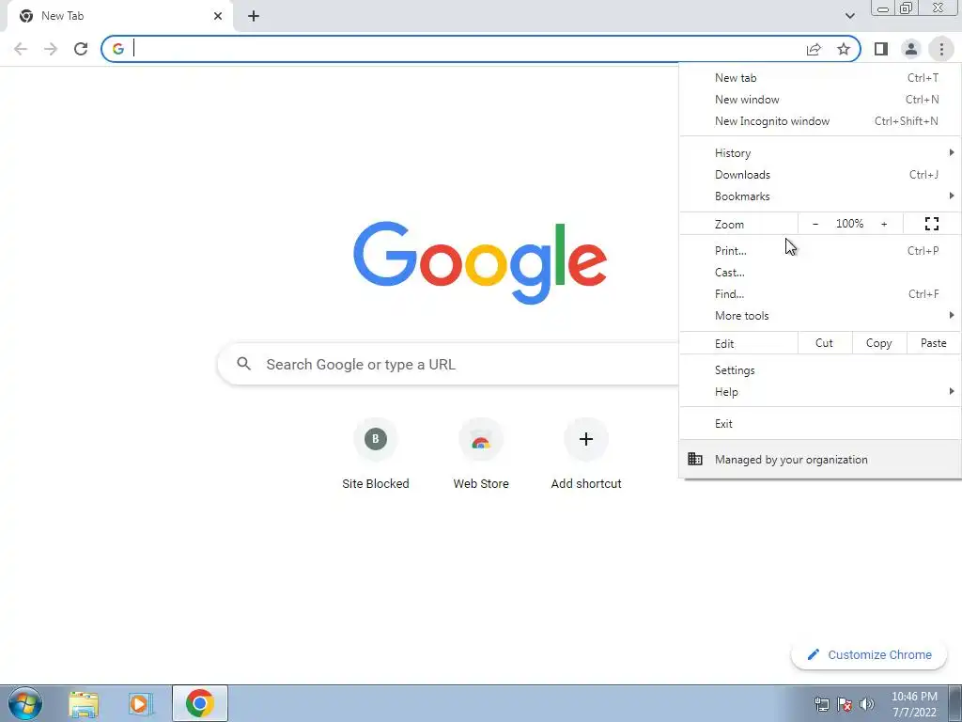
Task: Click the three-dot Chrome menu icon
Action: (941, 49)
